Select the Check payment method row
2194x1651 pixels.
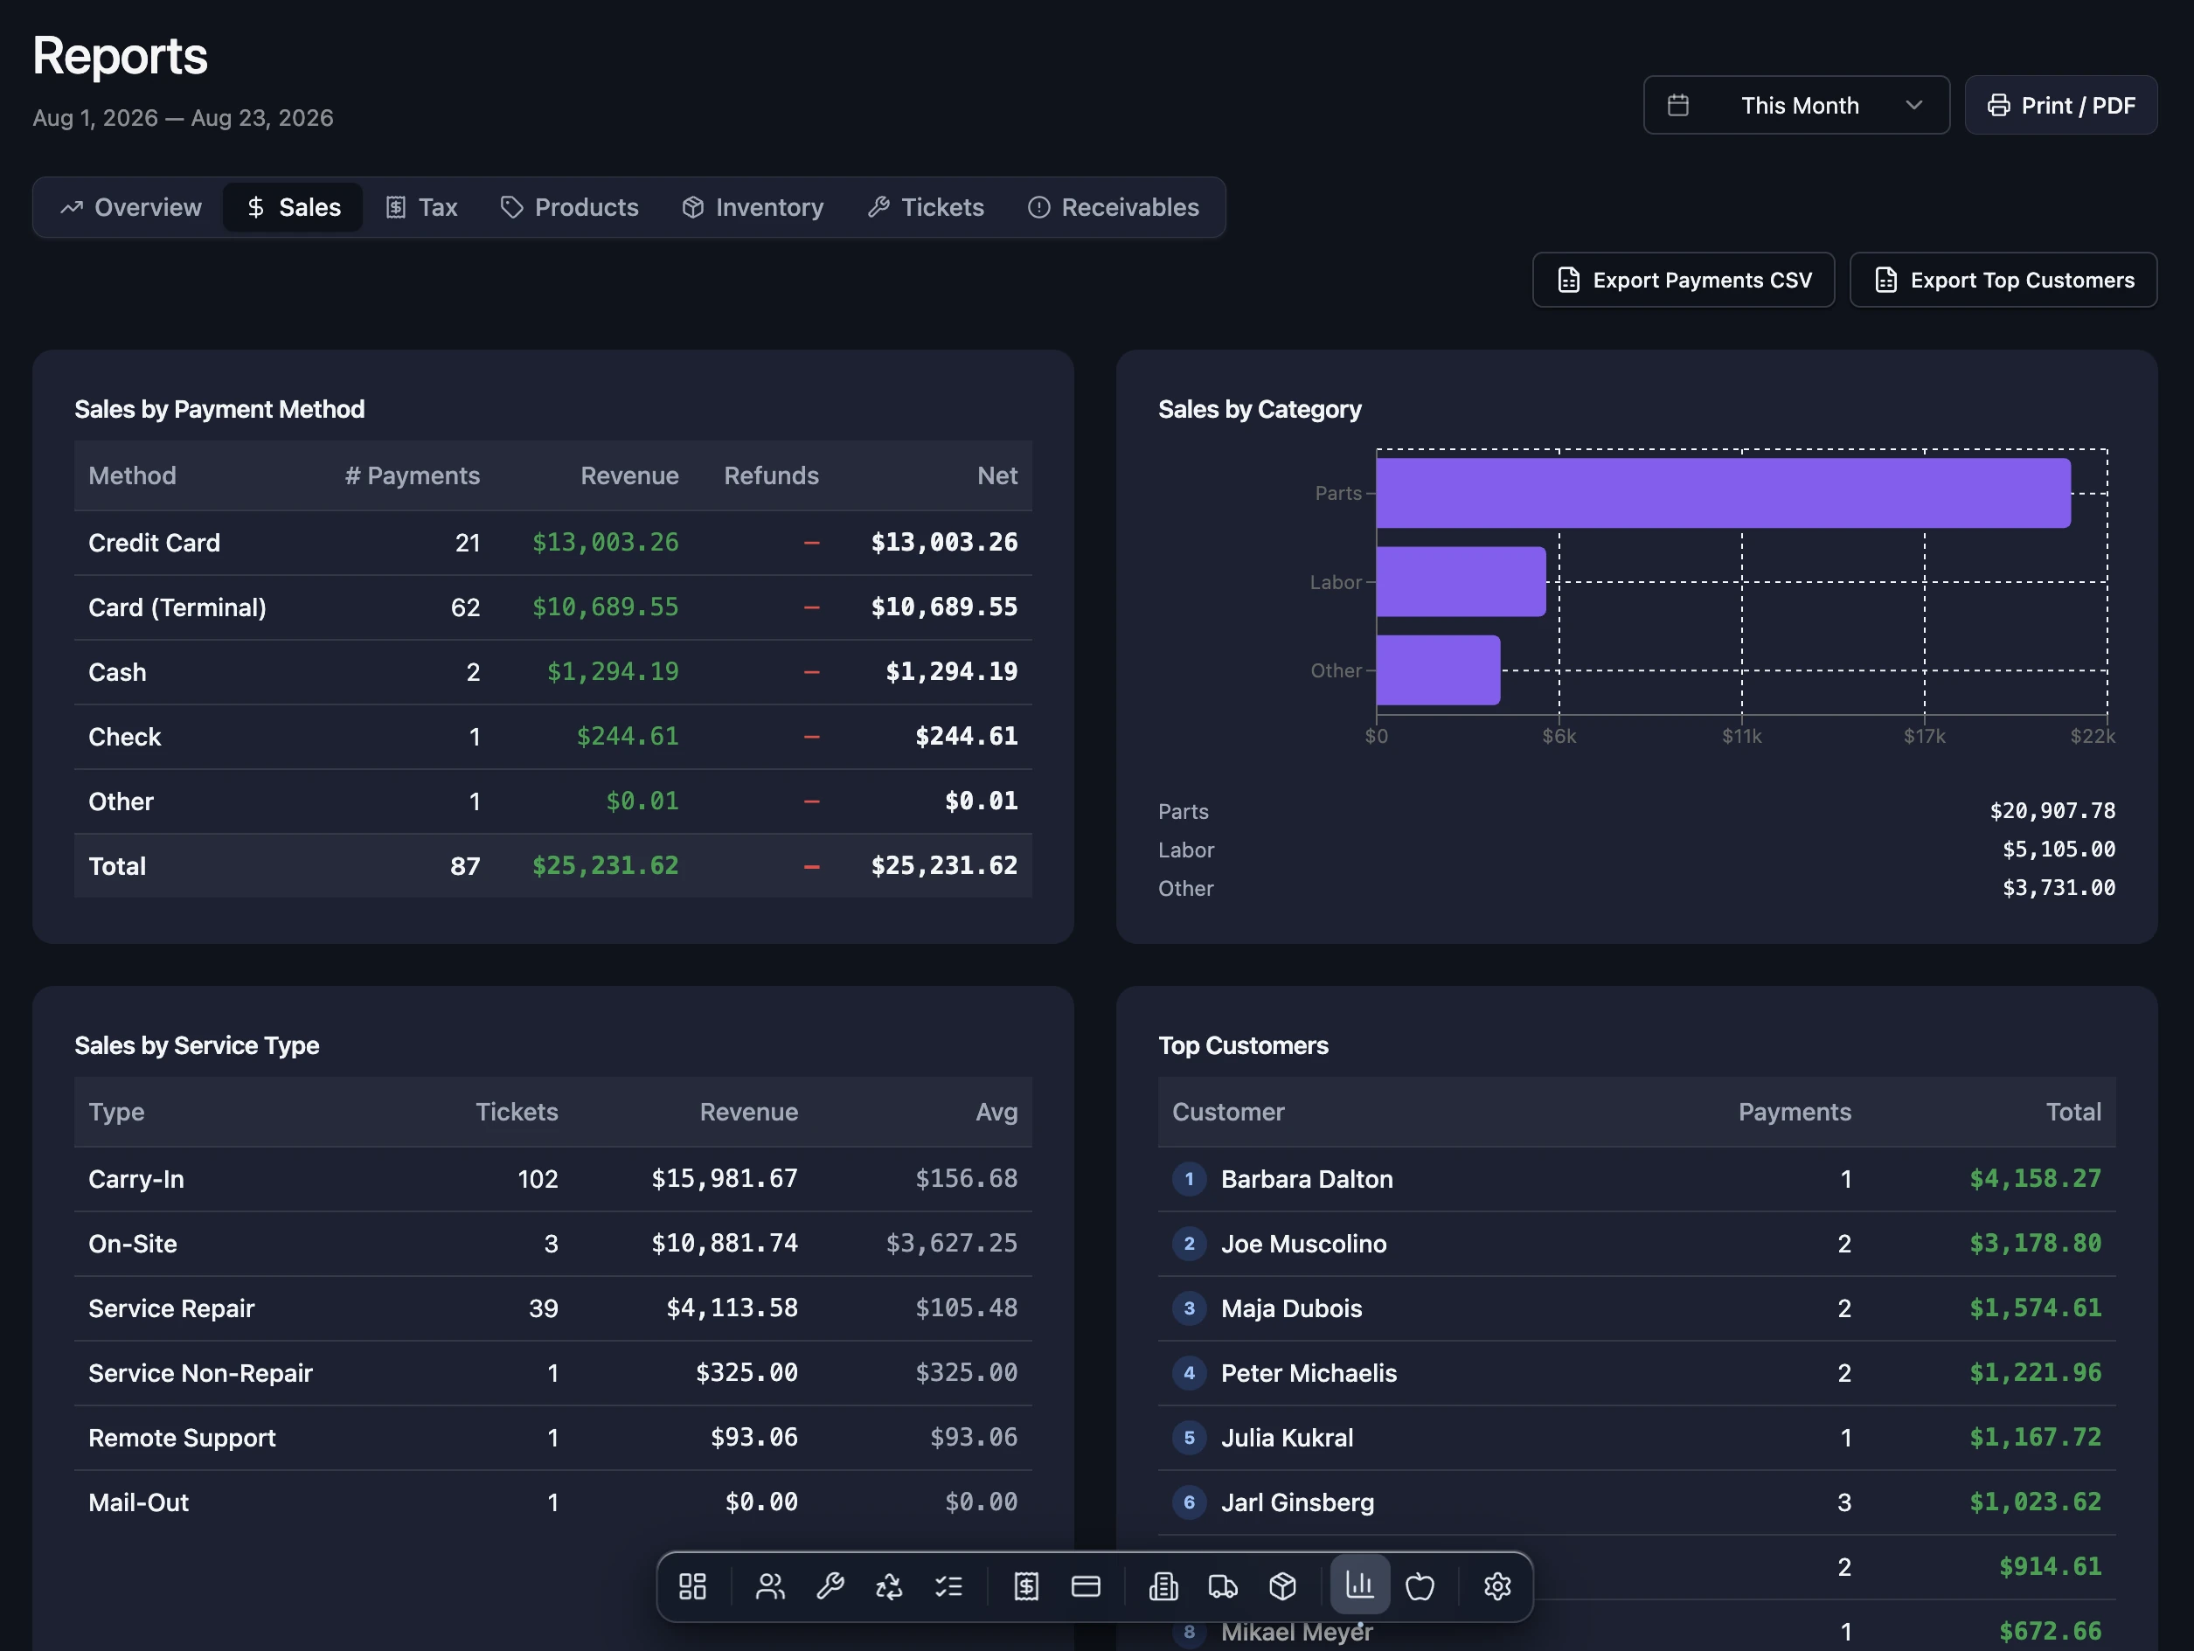553,737
